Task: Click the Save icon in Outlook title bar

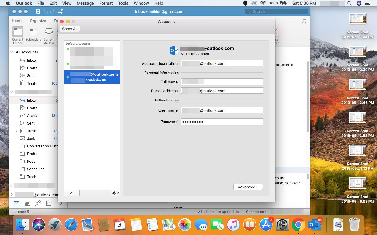Action: [38, 11]
